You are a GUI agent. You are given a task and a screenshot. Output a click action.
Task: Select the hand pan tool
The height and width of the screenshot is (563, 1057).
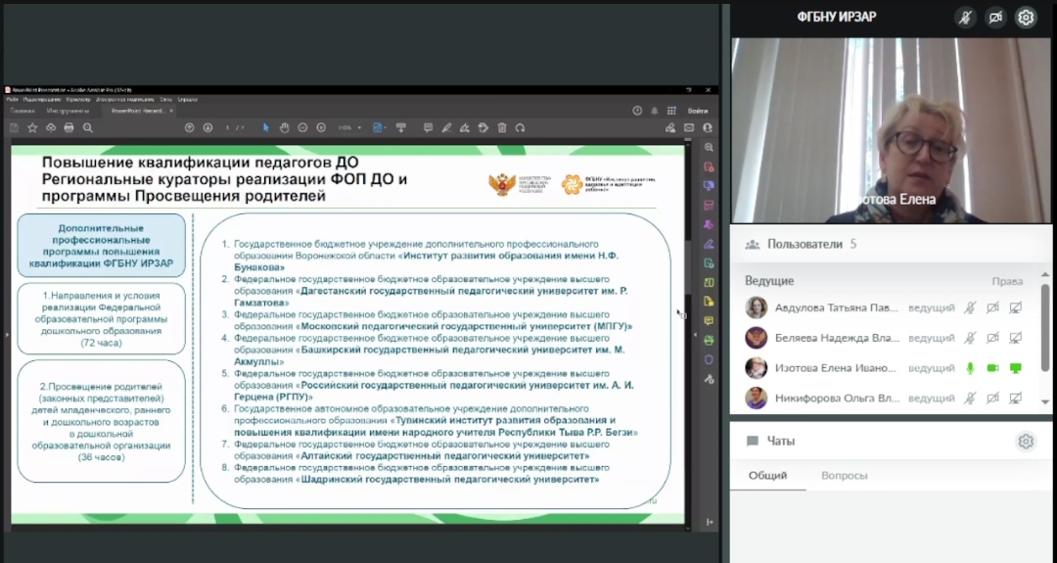(x=284, y=127)
